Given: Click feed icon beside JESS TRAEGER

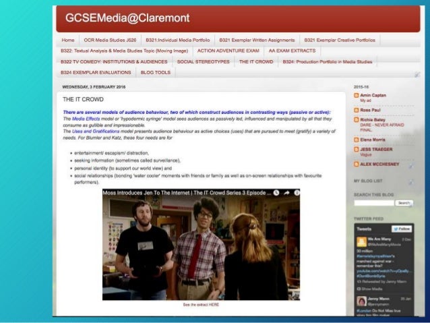Looking at the screenshot, I should point(357,150).
